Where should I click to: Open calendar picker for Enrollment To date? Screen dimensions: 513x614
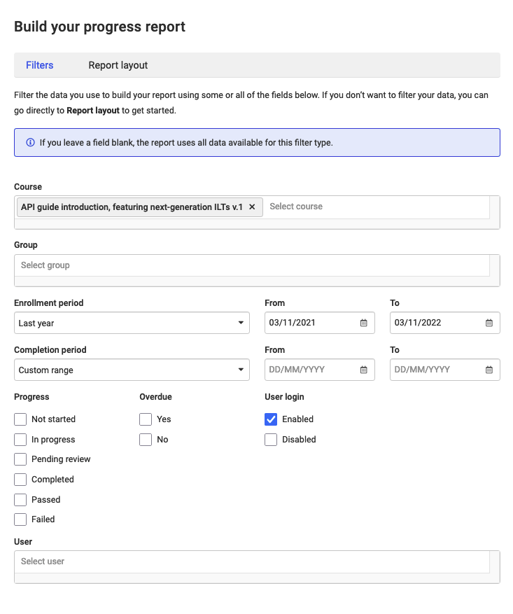pos(489,323)
